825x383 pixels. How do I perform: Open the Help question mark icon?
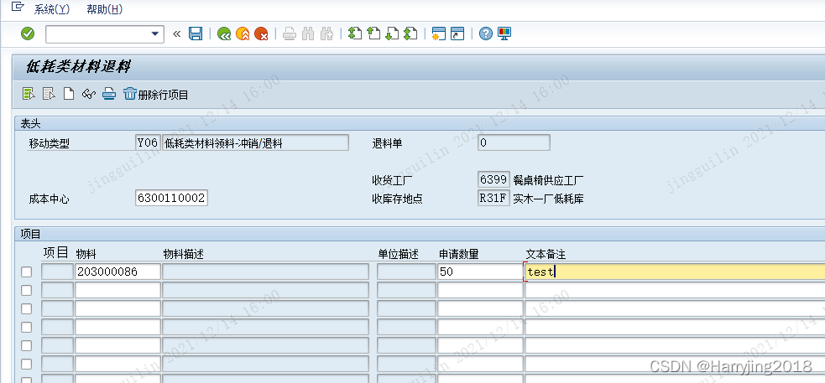click(486, 34)
